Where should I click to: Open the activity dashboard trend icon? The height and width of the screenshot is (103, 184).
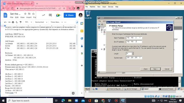43,15
